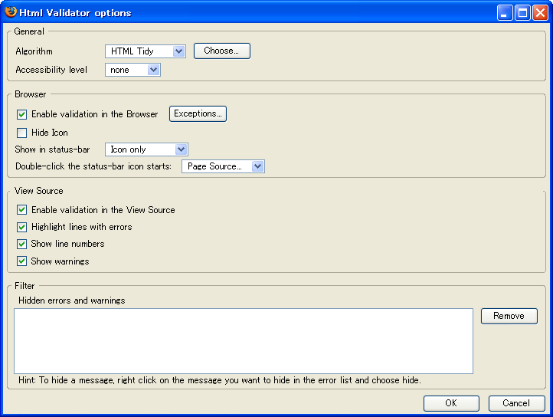The width and height of the screenshot is (553, 417).
Task: Click the Choose... button
Action: (222, 51)
